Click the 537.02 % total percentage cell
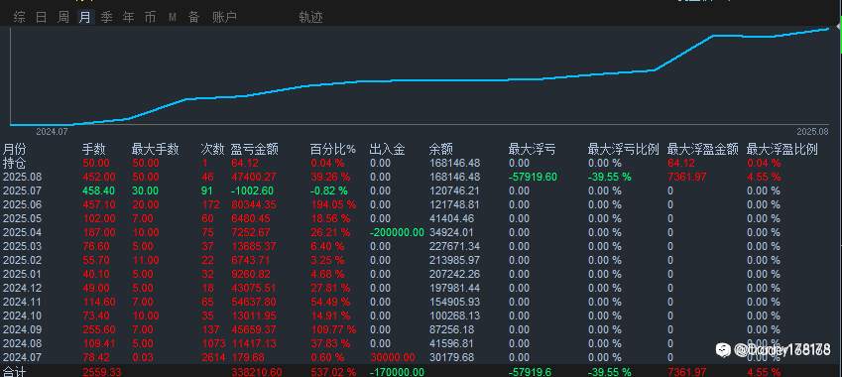The image size is (842, 377). coord(333,372)
